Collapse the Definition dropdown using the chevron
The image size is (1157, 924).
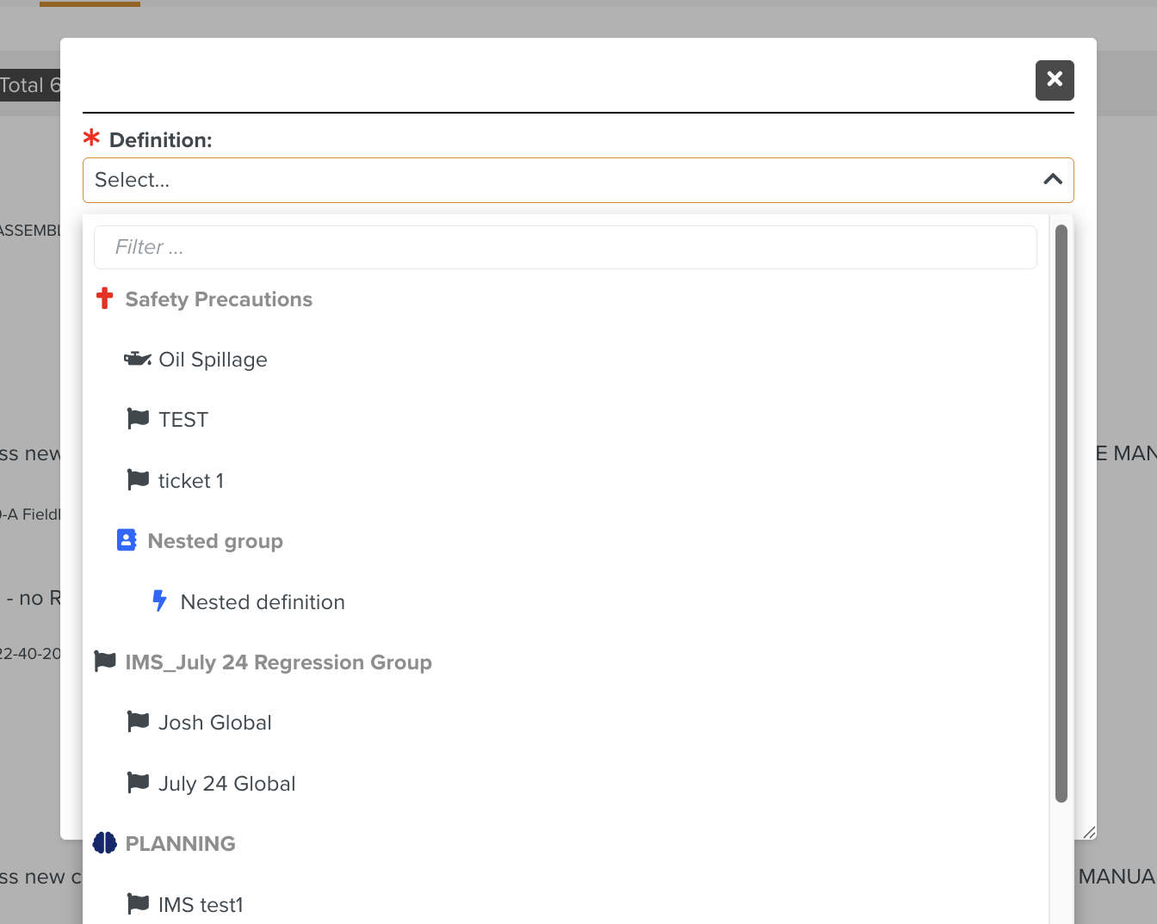(1052, 180)
